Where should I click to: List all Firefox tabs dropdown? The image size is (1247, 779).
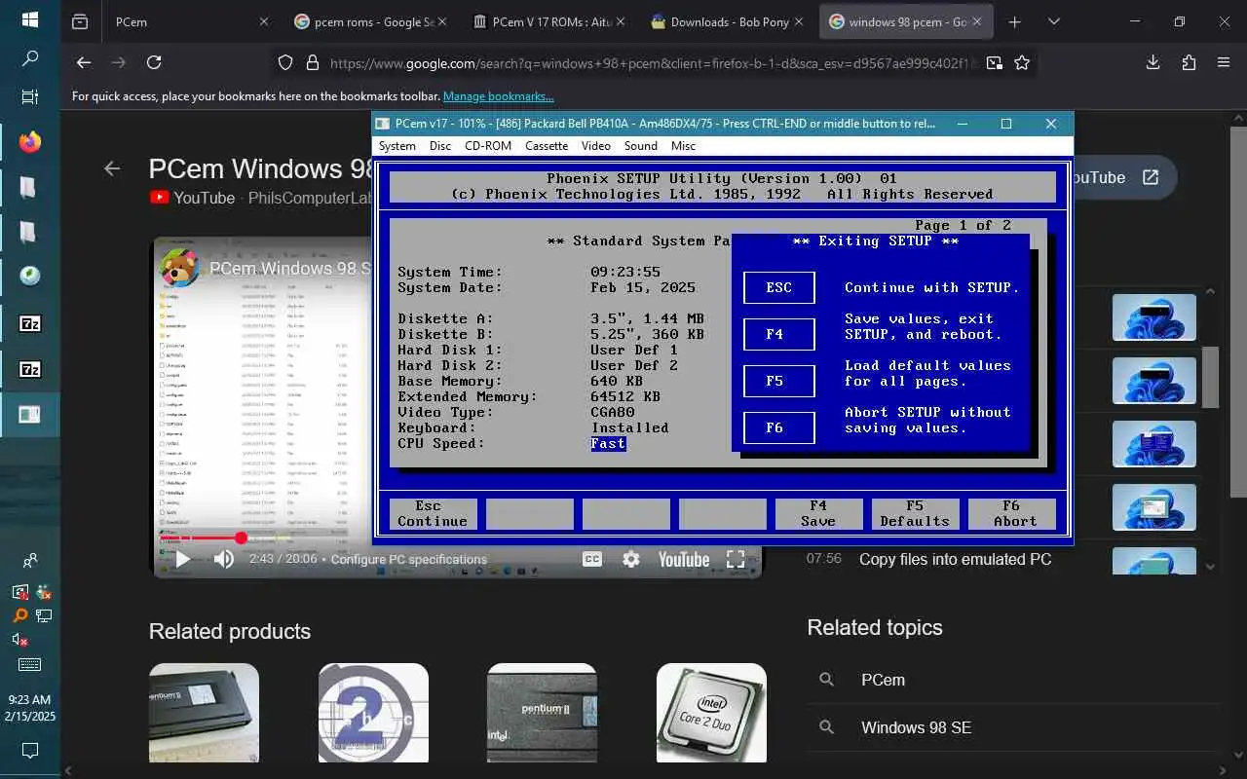point(1053,21)
